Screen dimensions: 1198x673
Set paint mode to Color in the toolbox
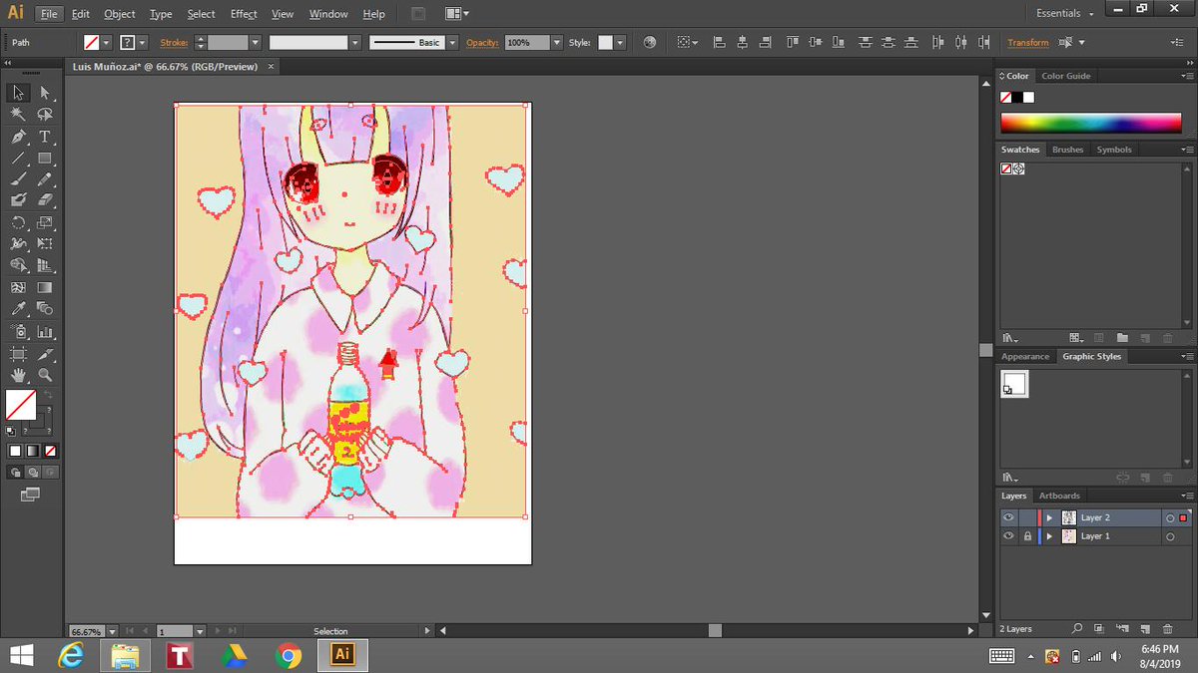15,451
